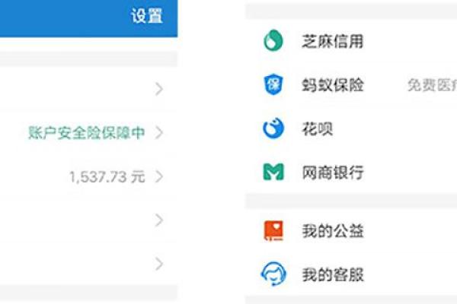Select the 花呗 label
Viewport: 457px width, 304px height.
tap(317, 129)
